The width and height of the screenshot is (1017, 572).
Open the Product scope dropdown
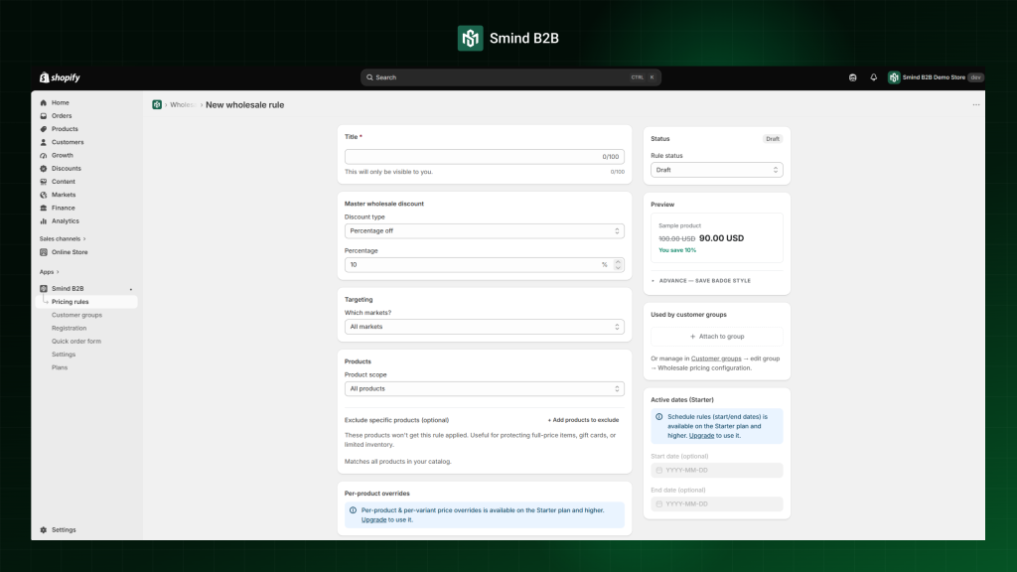click(x=484, y=389)
